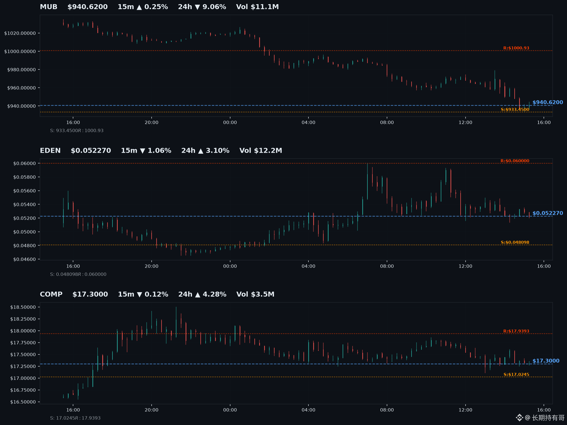This screenshot has width=567, height=425.
Task: Click the 15m ▼ 0.12% change for COMP
Action: click(143, 294)
